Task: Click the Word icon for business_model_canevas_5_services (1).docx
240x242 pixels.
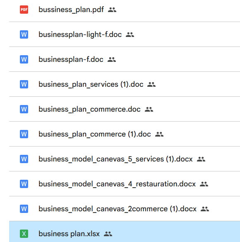Action: pyautogui.click(x=24, y=159)
